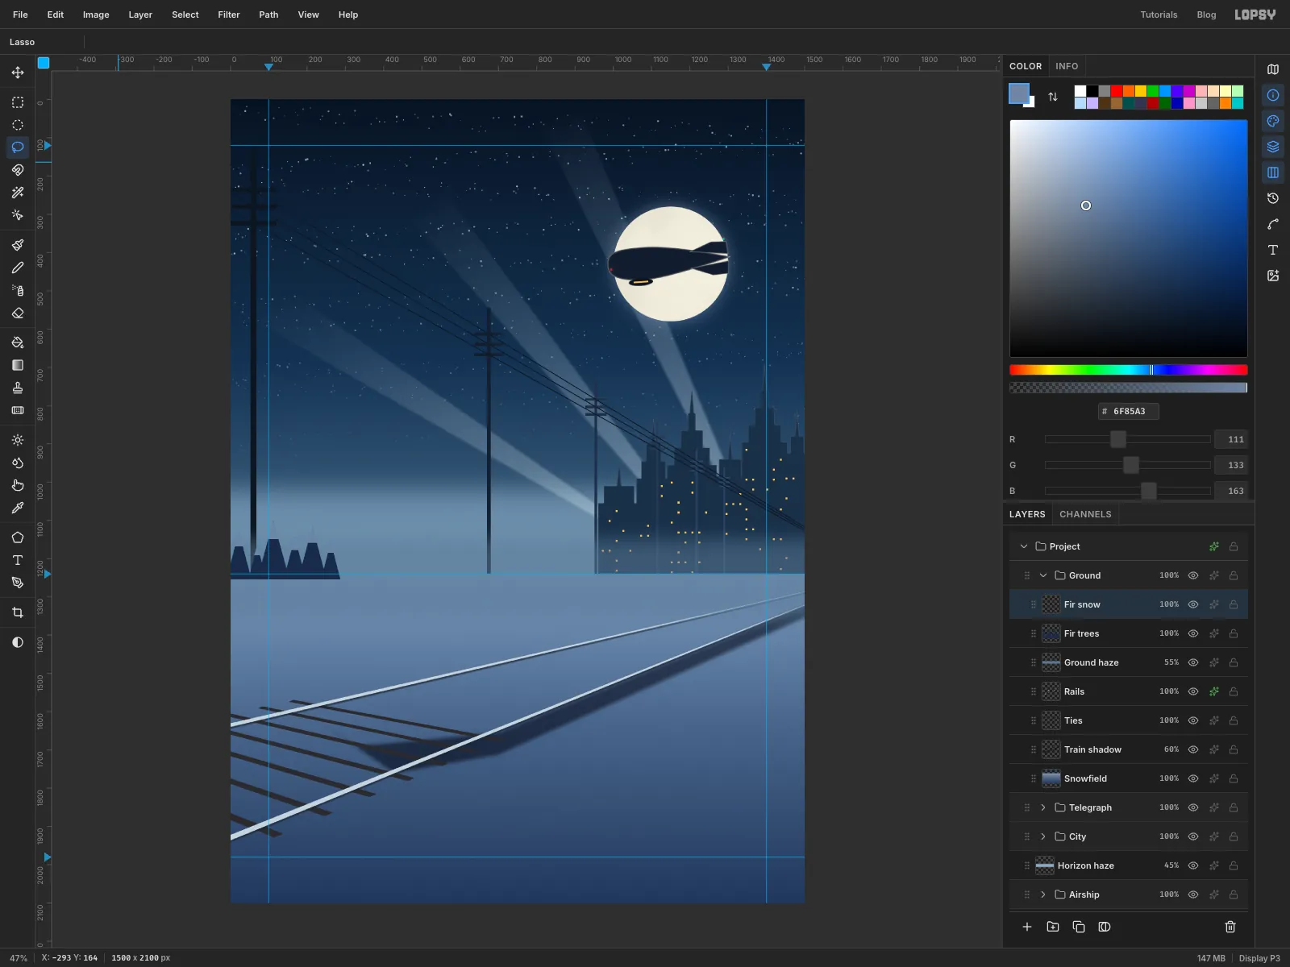Click the hue spectrum slider

pos(1129,370)
